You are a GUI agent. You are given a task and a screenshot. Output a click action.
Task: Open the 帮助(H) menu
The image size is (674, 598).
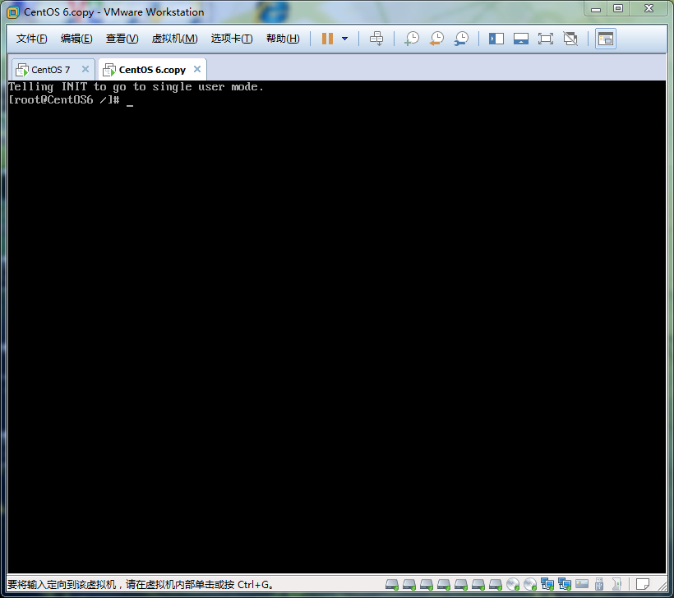[283, 39]
